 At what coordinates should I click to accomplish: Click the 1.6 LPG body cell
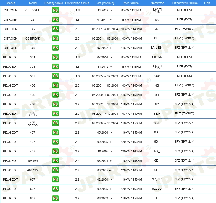click(157, 57)
